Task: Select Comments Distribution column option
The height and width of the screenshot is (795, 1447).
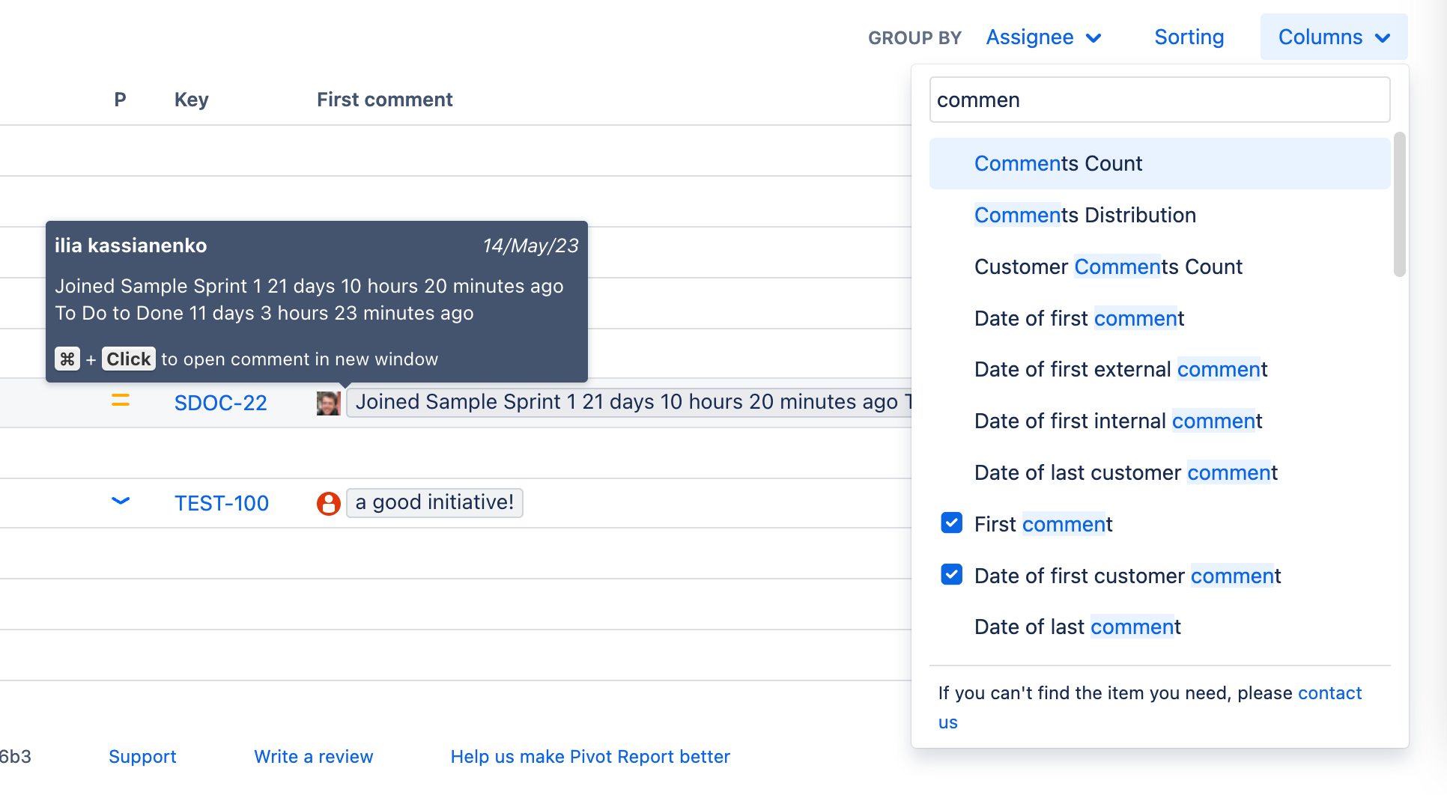Action: [x=1159, y=215]
